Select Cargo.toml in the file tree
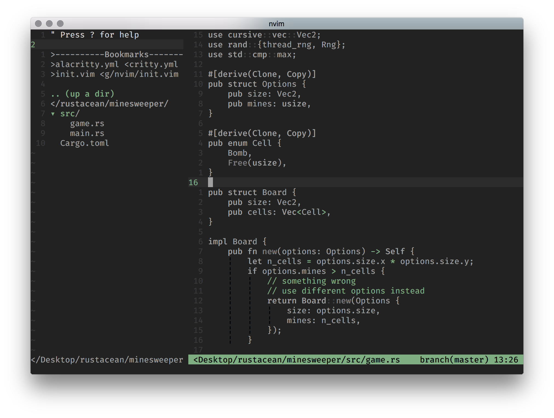554x418 pixels. pyautogui.click(x=85, y=143)
